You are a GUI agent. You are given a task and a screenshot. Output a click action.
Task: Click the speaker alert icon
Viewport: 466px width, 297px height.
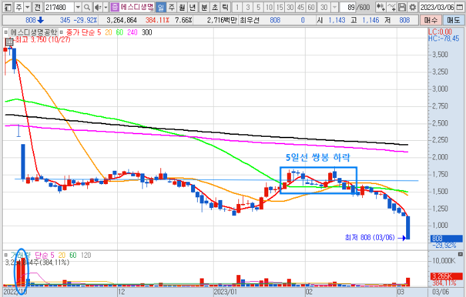(98, 7)
